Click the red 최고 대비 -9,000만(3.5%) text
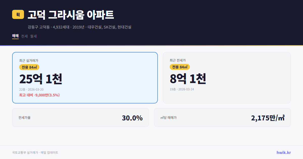The image size is (303, 159). 39,95
